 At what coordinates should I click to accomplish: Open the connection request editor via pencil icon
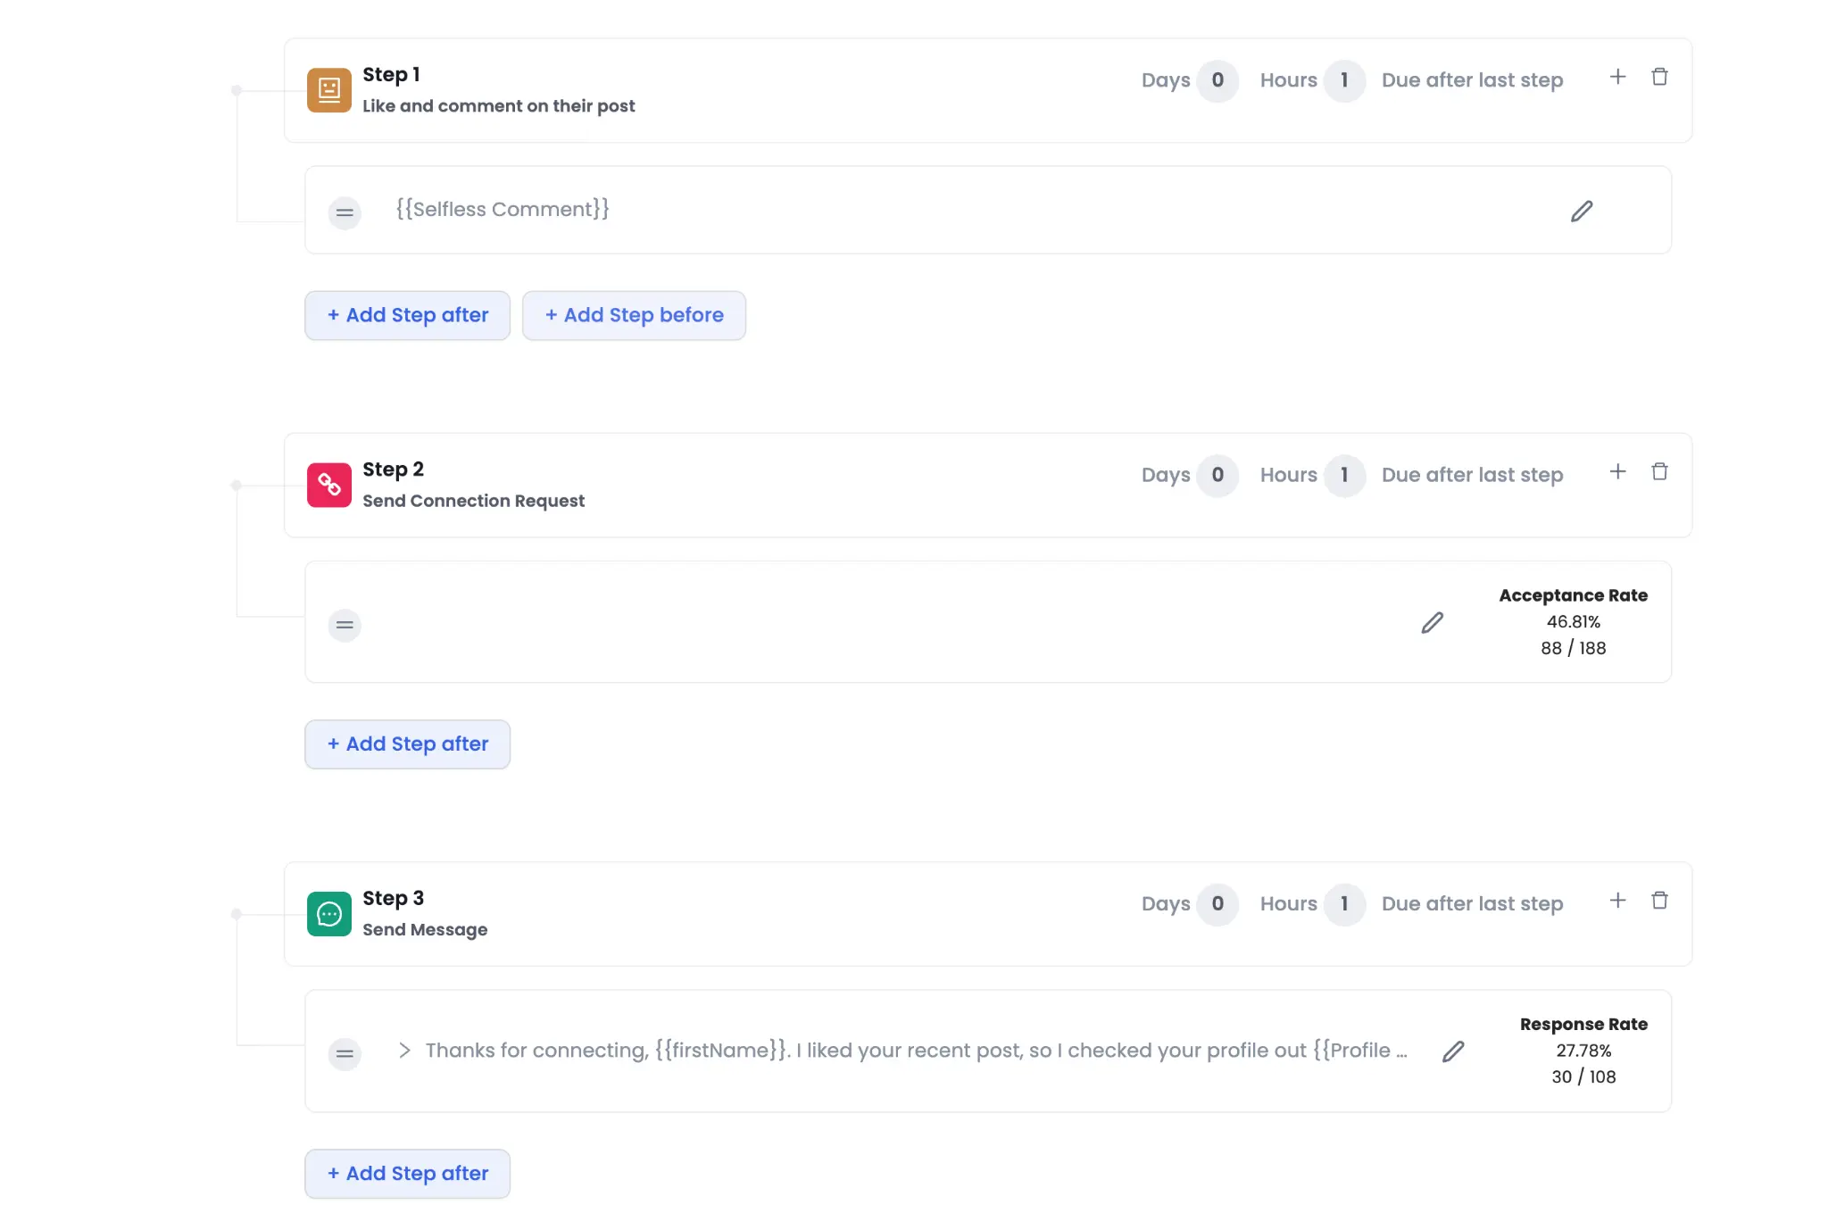(x=1433, y=622)
